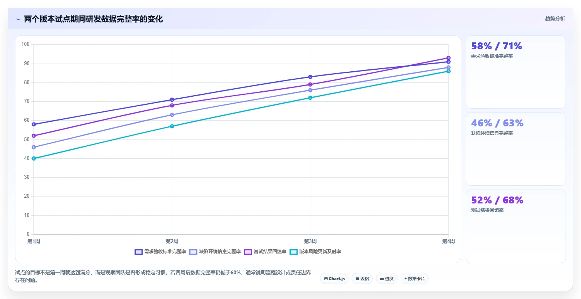Toggle 缺陷环境信息完整率 legend swatch
This screenshot has height=299, width=581.
[193, 252]
